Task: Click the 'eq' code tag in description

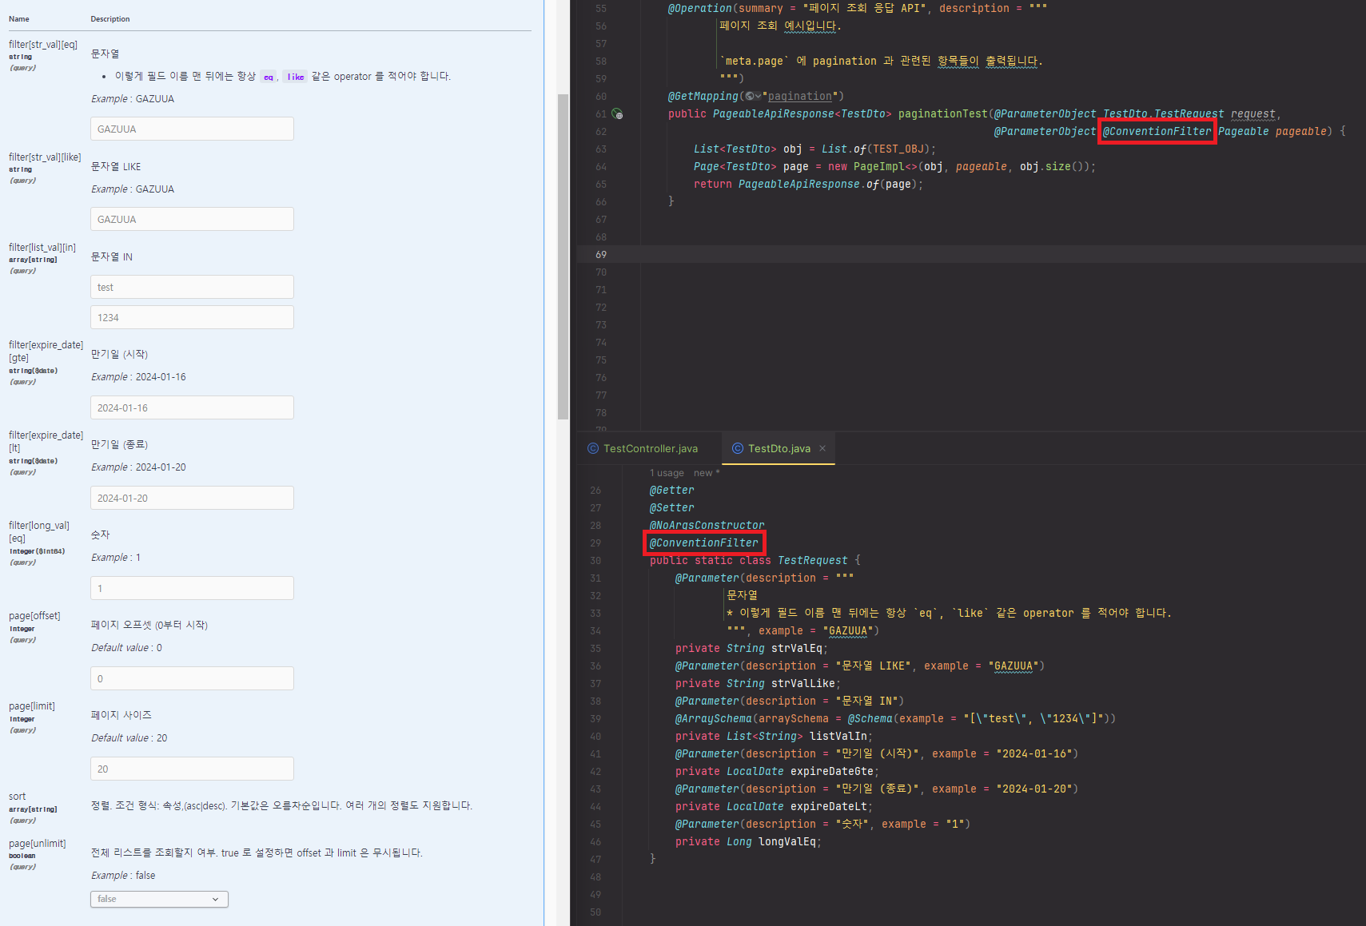Action: tap(269, 77)
